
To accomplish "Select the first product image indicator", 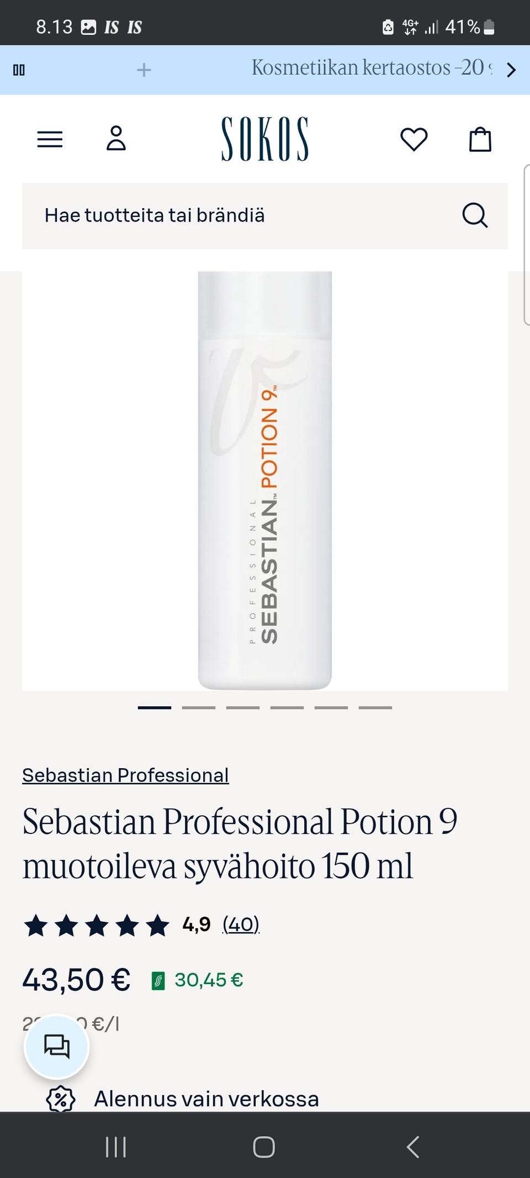I will pyautogui.click(x=155, y=707).
